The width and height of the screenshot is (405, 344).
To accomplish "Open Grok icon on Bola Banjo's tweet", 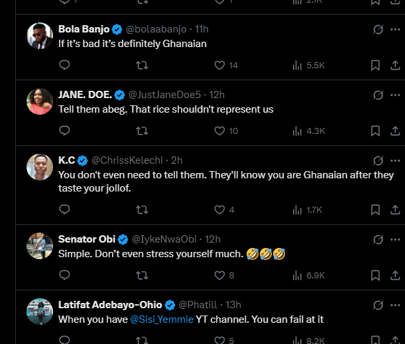I will (x=378, y=29).
